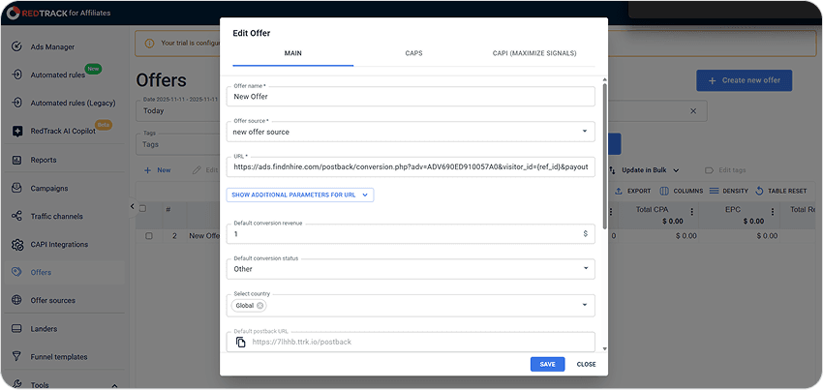Remove the Global country chip
This screenshot has width=823, height=390.
click(x=259, y=306)
